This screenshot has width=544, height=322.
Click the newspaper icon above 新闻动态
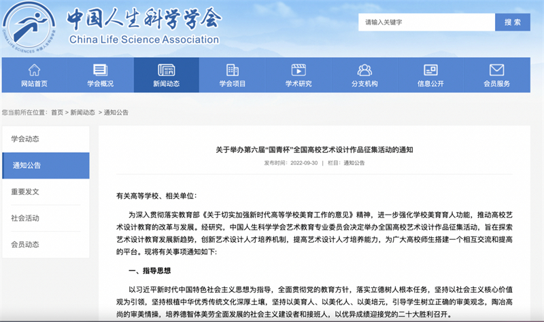pyautogui.click(x=166, y=69)
